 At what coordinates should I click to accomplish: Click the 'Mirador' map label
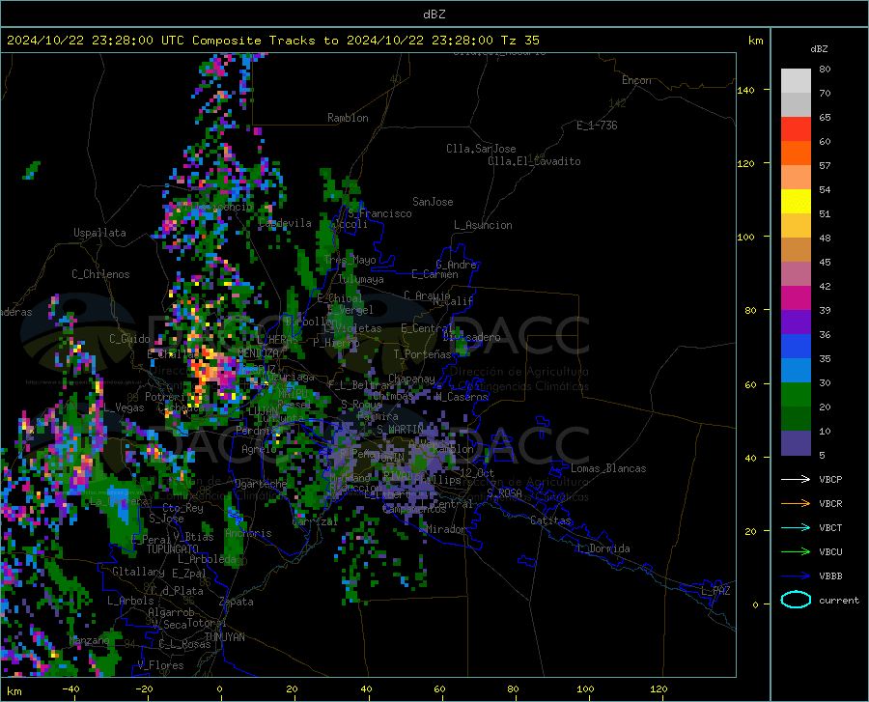[x=446, y=529]
